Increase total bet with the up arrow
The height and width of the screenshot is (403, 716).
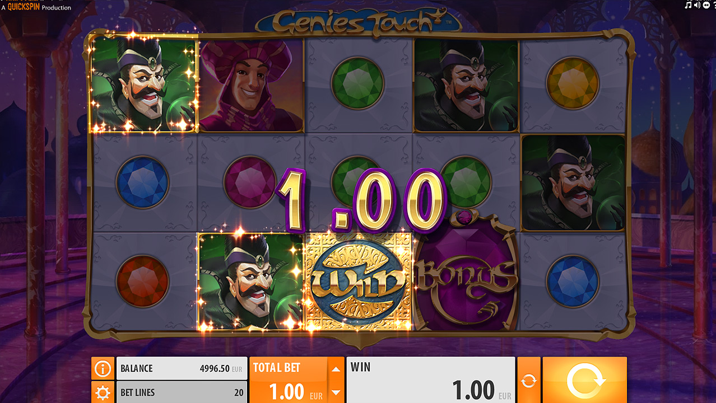336,369
